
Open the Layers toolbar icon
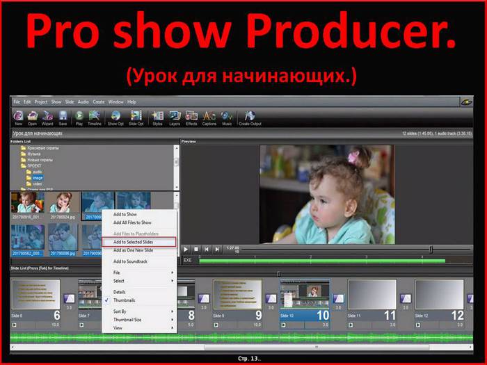[175, 118]
